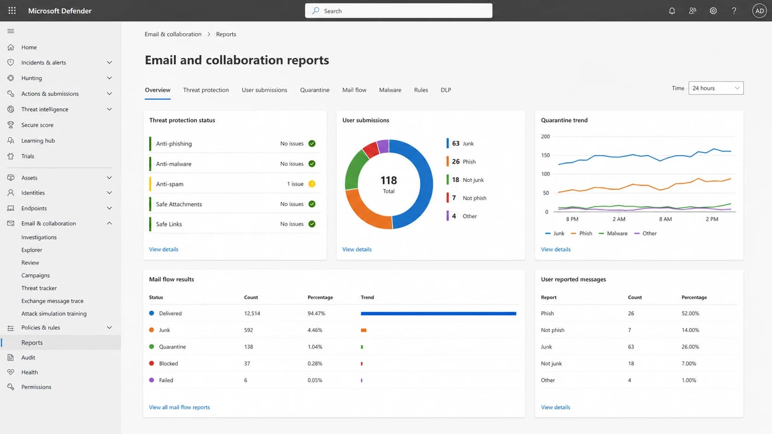
Task: Click the Audit document icon
Action: [11, 357]
